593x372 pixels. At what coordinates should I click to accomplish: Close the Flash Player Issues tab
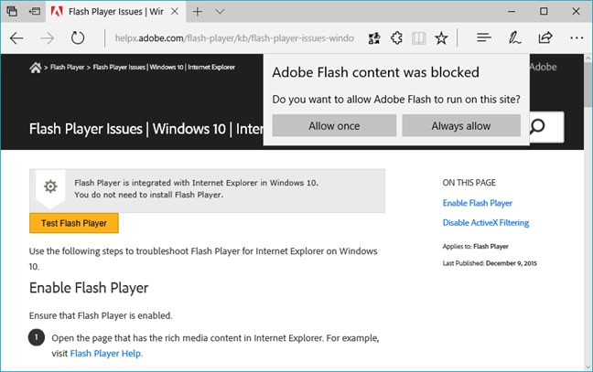(x=175, y=12)
